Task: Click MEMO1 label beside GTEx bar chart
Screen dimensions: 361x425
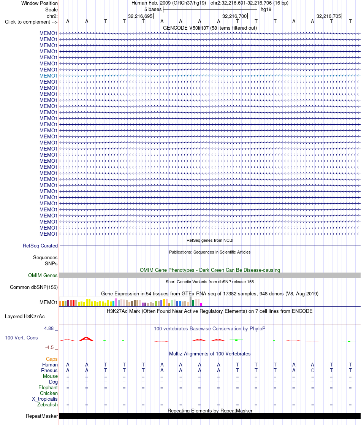Action: [49, 303]
